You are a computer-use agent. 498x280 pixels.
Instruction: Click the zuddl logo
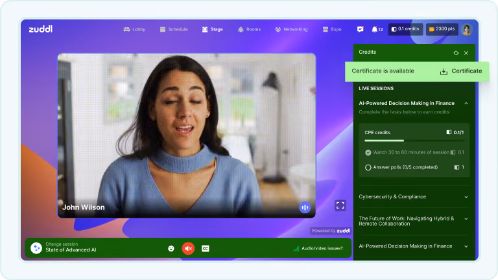point(41,29)
